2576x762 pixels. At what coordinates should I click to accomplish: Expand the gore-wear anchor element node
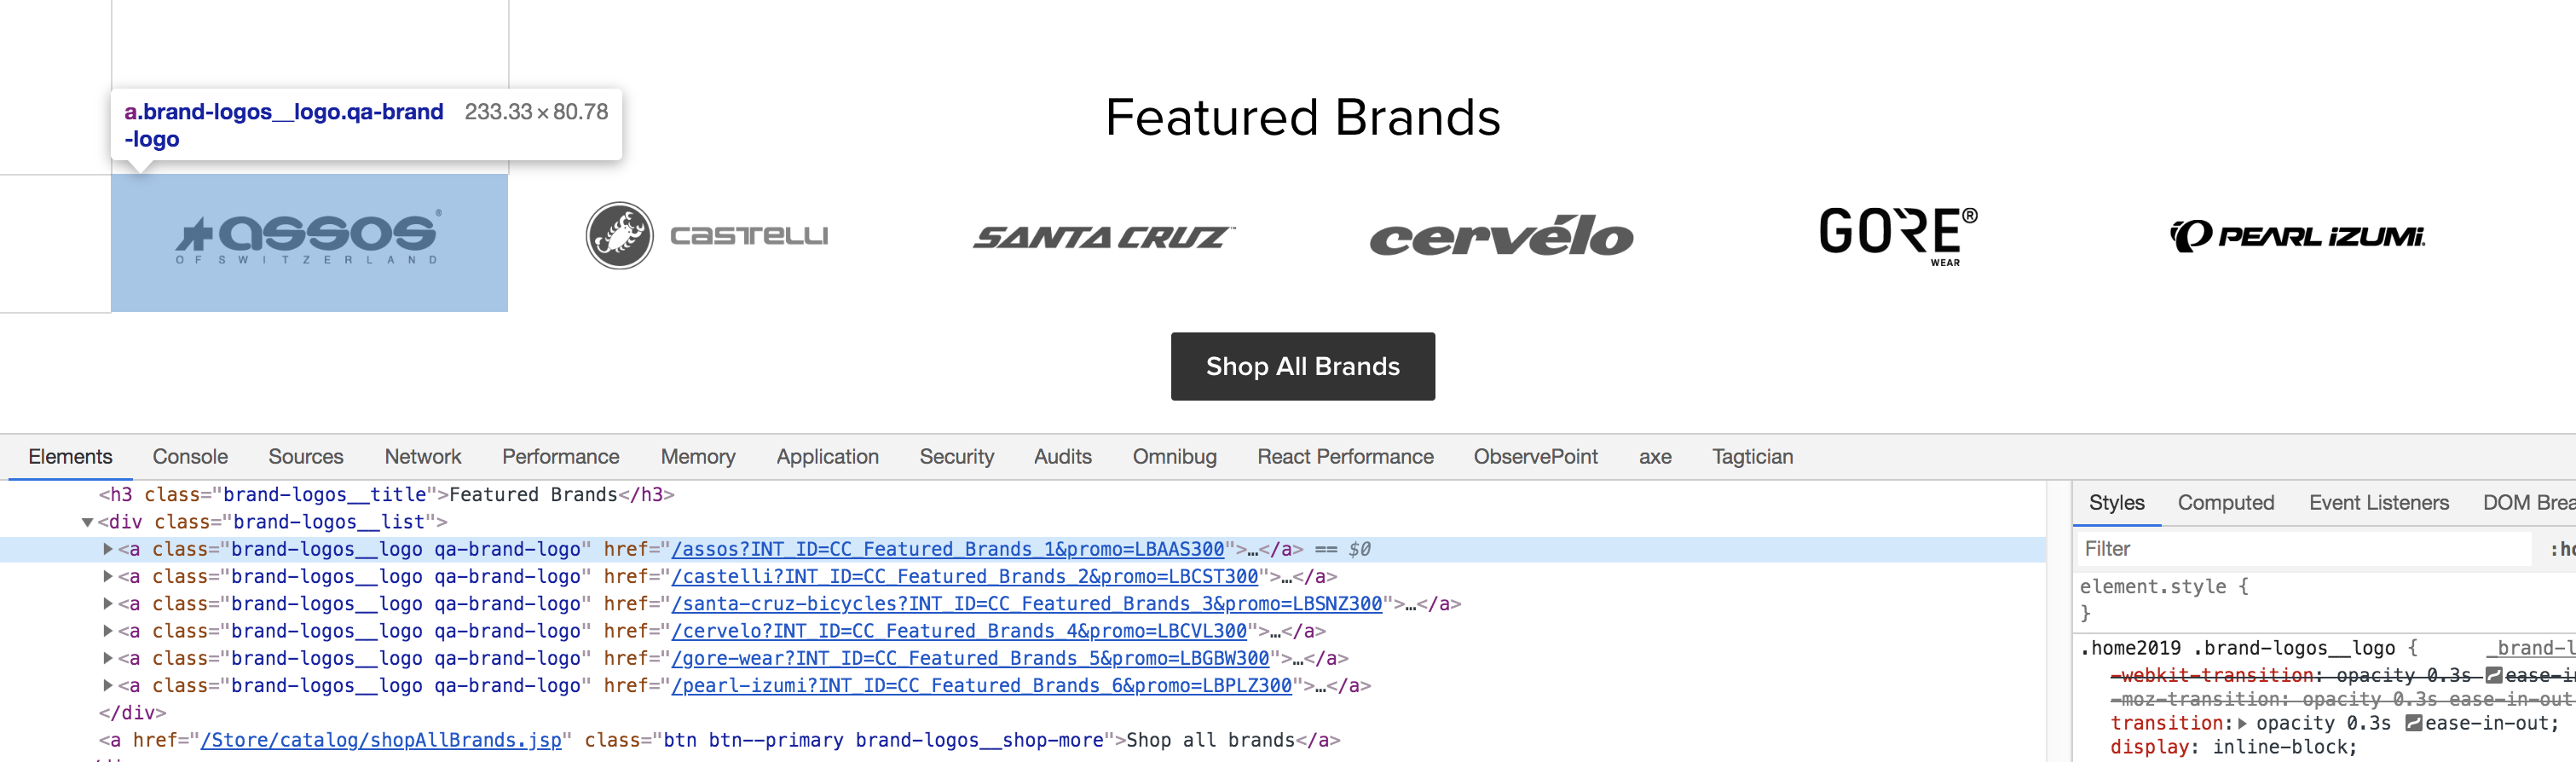(108, 659)
